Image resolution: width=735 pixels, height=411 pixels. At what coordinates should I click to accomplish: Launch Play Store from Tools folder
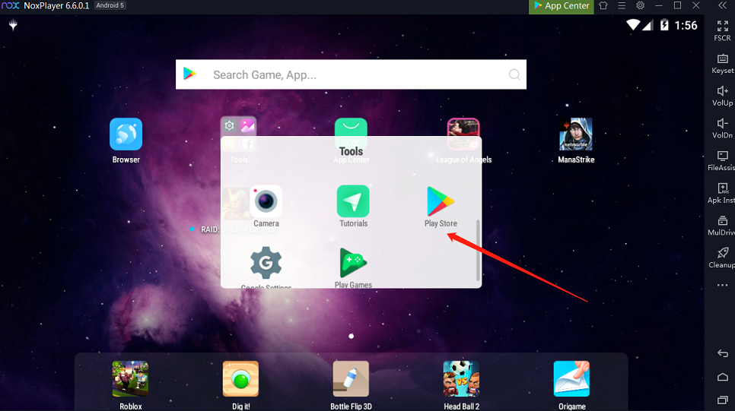pyautogui.click(x=440, y=201)
